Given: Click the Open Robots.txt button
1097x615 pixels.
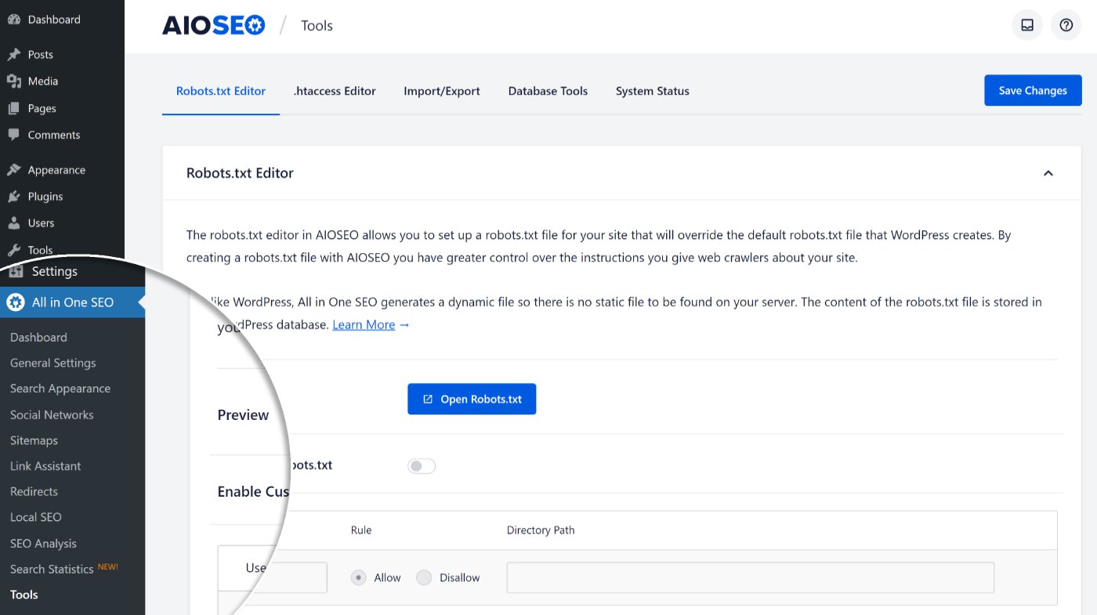Looking at the screenshot, I should [x=472, y=399].
